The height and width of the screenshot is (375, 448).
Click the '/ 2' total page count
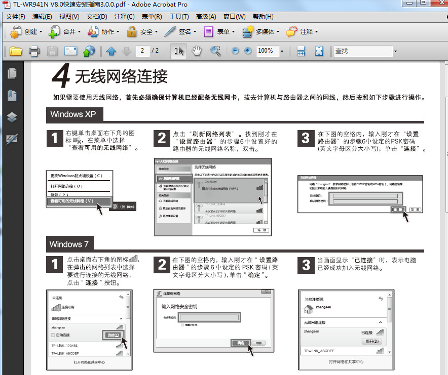(155, 51)
